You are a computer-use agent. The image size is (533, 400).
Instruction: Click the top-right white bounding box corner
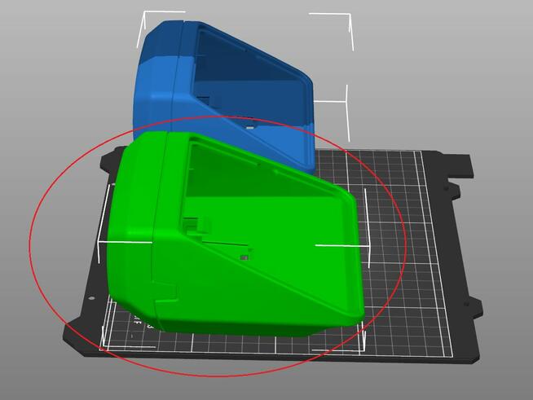click(349, 15)
